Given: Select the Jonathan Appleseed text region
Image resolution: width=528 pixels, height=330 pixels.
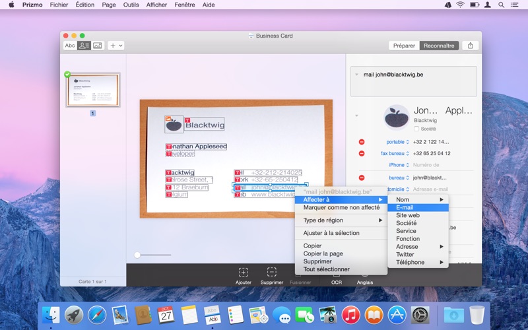Looking at the screenshot, I should pos(196,147).
